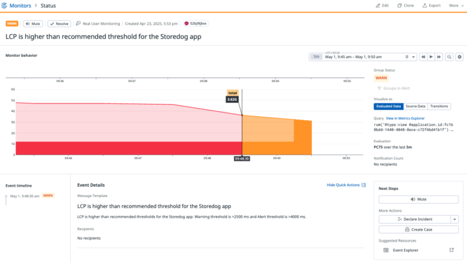Expand Declare Incident dropdown arrow
The image size is (467, 263).
[455, 219]
